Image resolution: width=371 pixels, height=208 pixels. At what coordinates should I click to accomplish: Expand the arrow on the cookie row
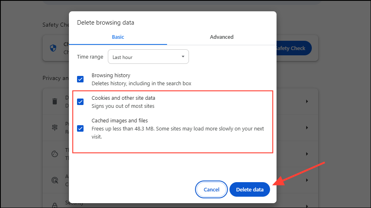[307, 154]
